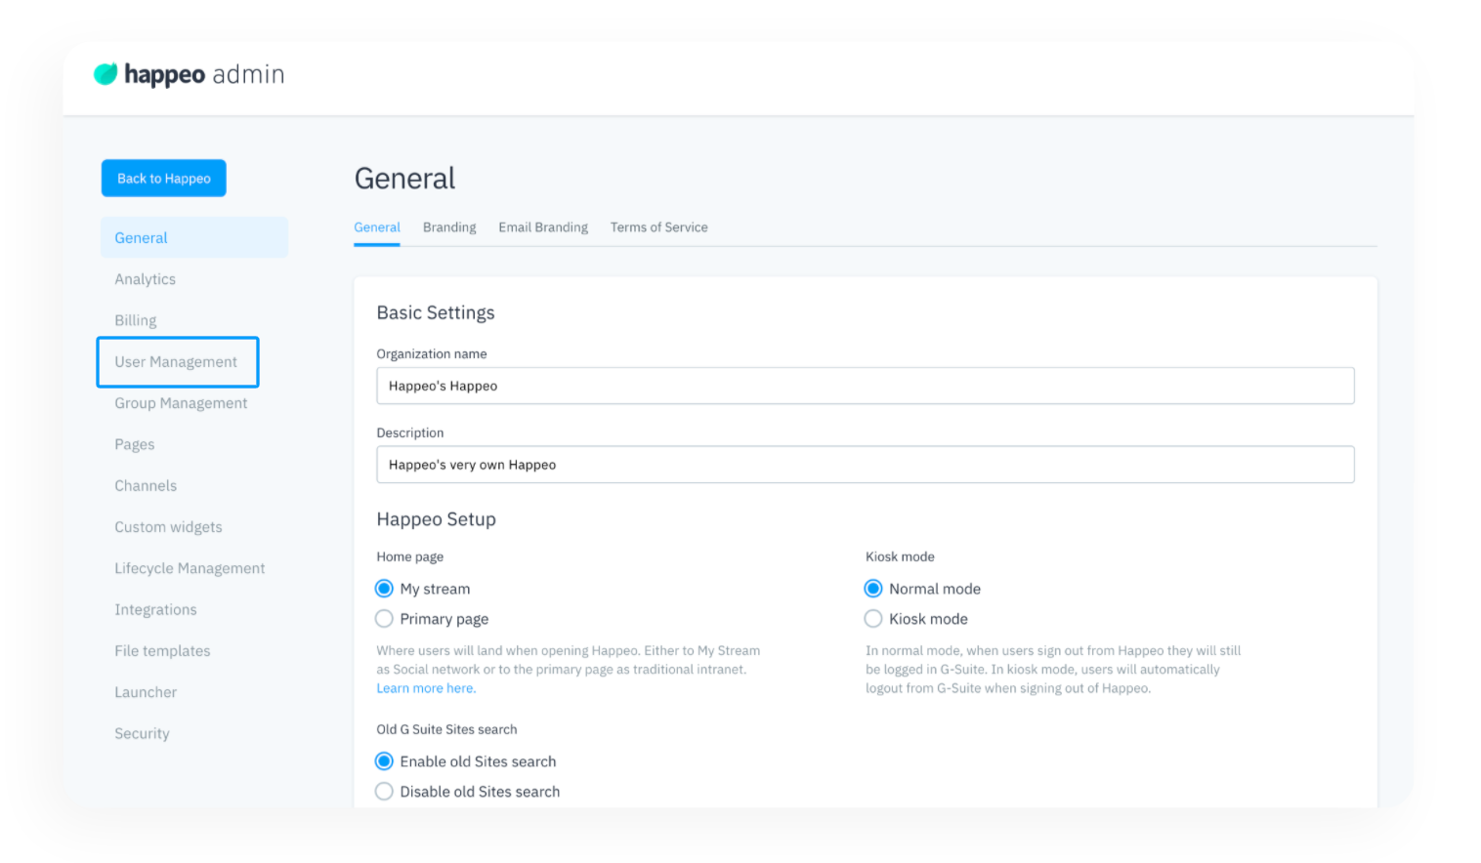Screen dimensions: 1481x863
Task: Follow the Learn more here link
Action: [x=426, y=688]
